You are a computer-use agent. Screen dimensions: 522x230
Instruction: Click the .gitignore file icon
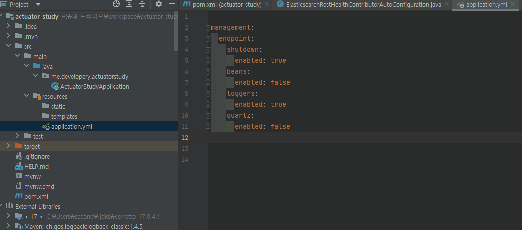coord(19,157)
